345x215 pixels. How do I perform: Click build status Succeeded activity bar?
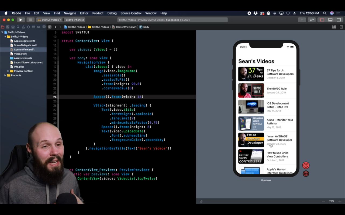tap(172, 20)
